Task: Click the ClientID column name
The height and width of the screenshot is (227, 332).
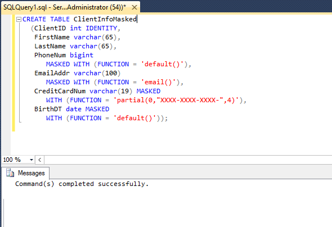Action: pos(50,28)
